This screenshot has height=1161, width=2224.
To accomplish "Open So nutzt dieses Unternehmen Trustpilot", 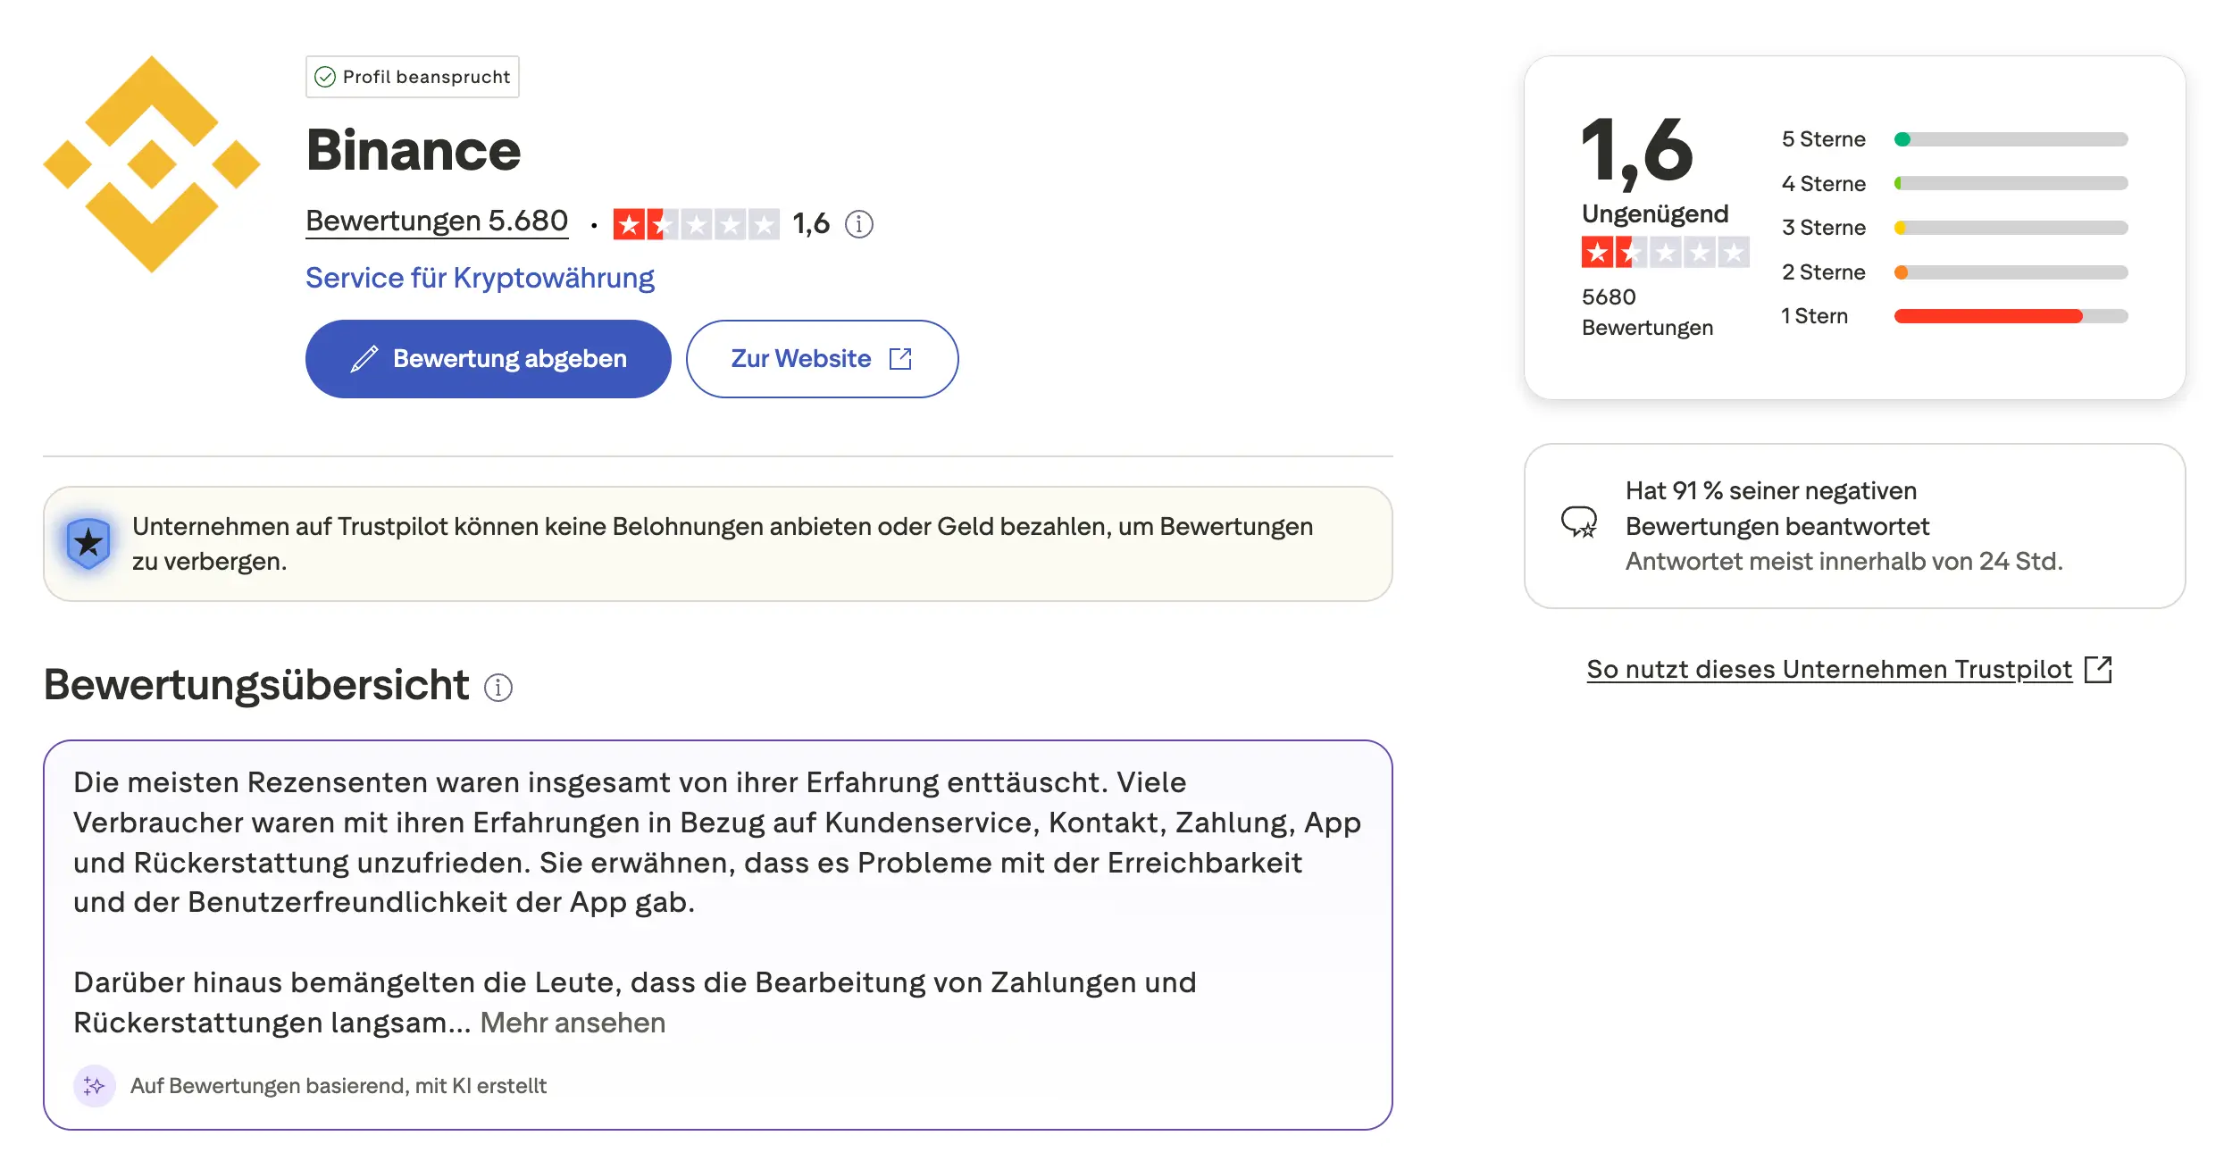I will tap(1828, 670).
